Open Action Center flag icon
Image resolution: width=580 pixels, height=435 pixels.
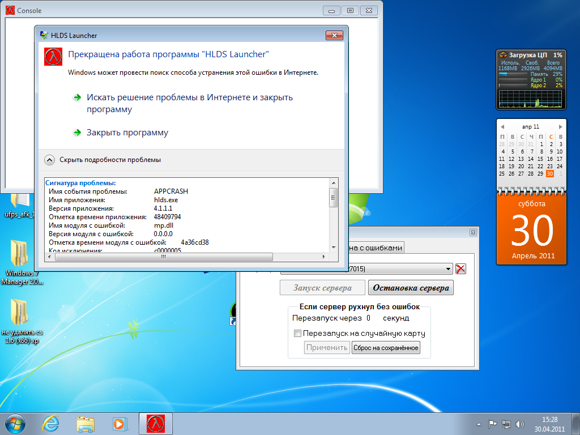(492, 424)
